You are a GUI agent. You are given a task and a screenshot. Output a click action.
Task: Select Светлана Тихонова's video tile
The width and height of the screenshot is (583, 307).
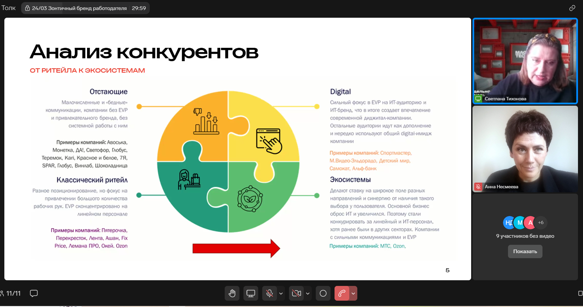(x=525, y=60)
